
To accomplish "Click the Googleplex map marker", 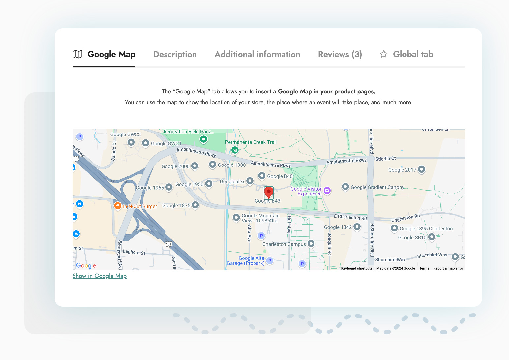I will (x=250, y=181).
